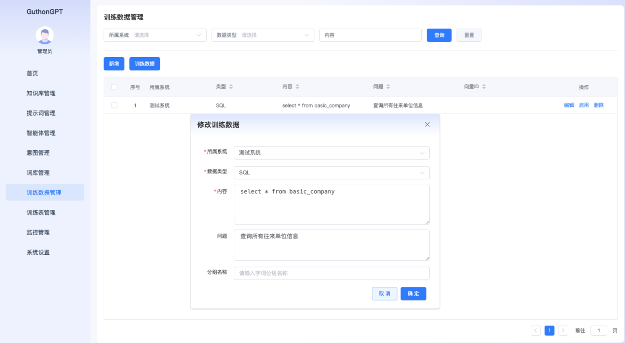The image size is (625, 343).
Task: Click the 查询 search button
Action: [x=439, y=35]
